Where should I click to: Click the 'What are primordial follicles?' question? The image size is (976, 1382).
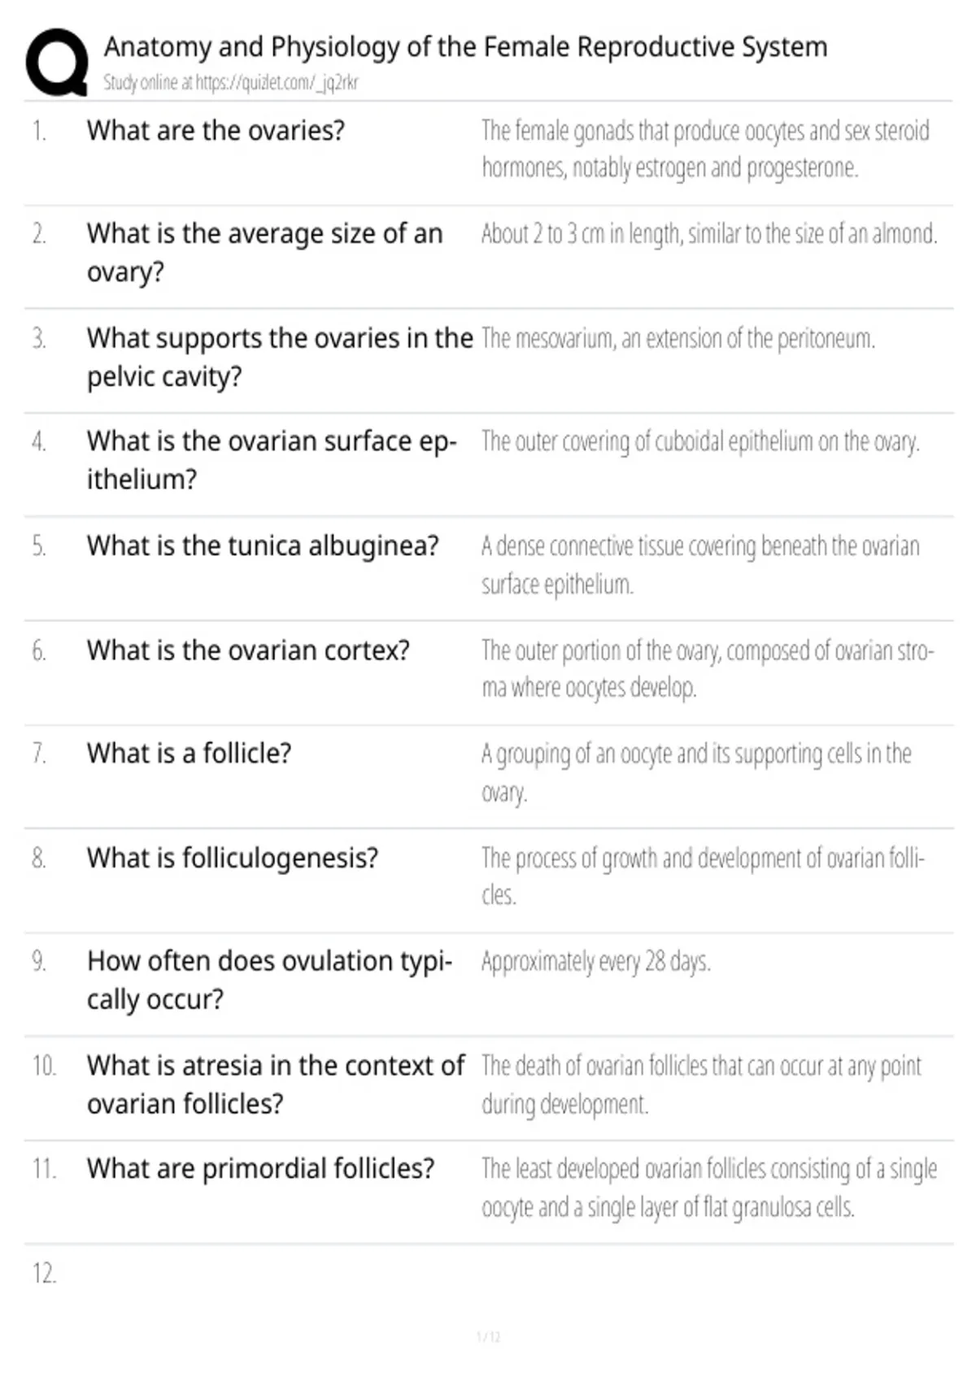pos(261,1169)
